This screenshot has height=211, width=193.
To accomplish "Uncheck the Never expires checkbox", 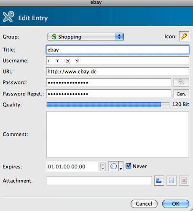I will pos(129,166).
